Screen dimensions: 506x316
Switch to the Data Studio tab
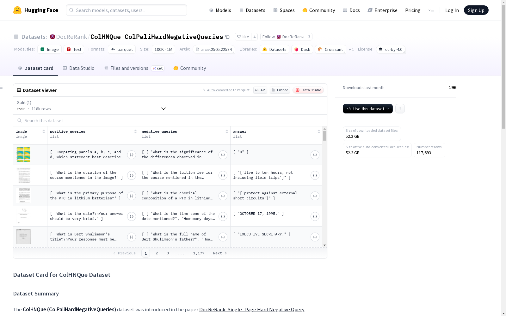tap(79, 68)
